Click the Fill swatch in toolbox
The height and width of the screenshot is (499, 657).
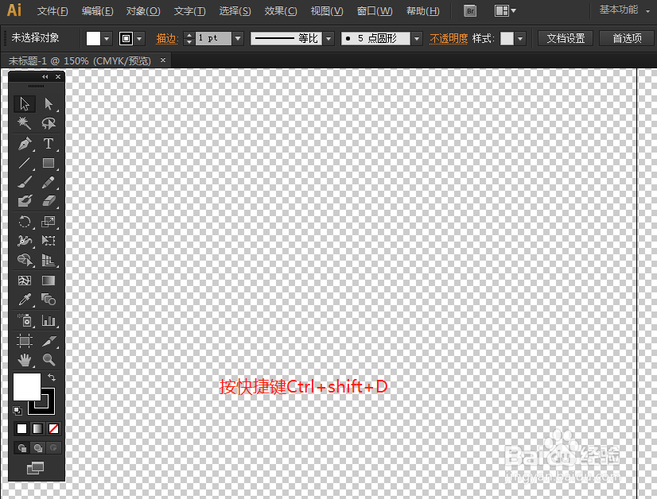27,386
